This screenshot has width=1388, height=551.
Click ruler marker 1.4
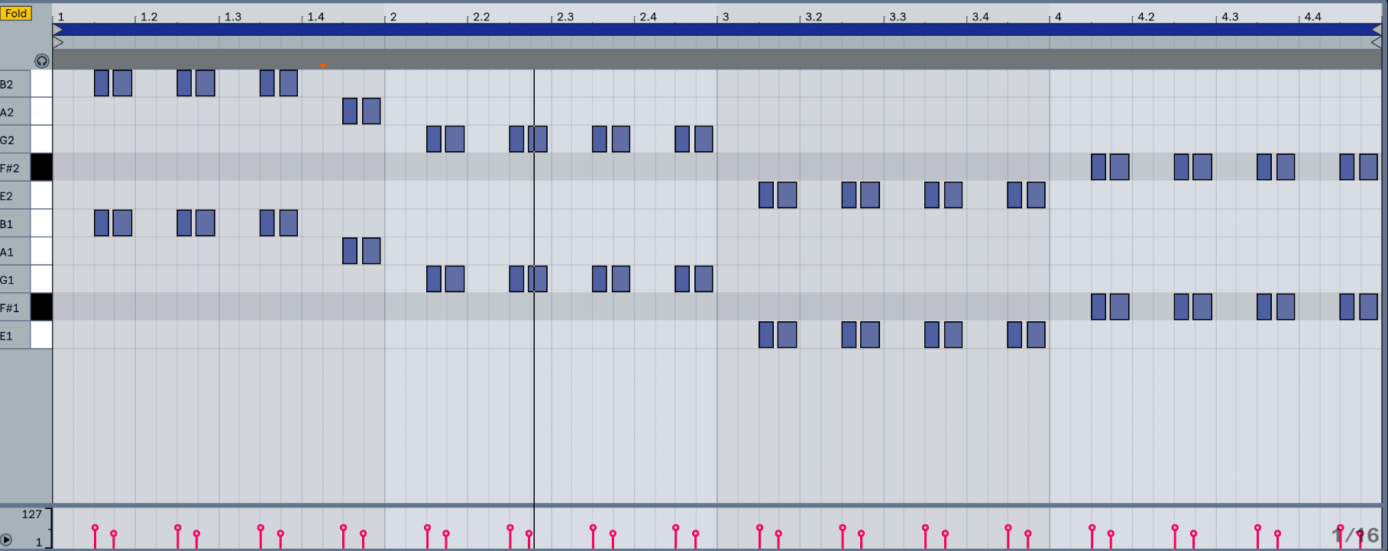coord(315,16)
